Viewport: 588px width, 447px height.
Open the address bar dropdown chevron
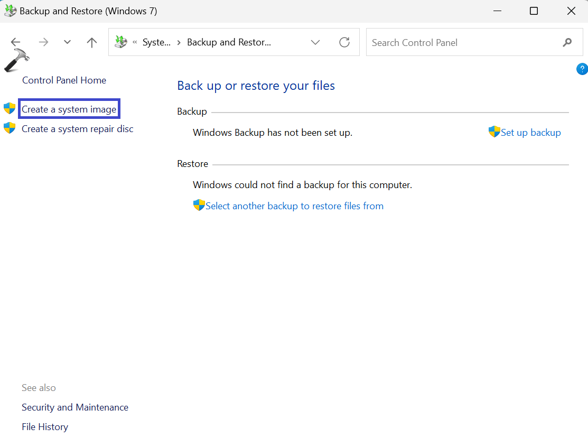click(x=315, y=42)
